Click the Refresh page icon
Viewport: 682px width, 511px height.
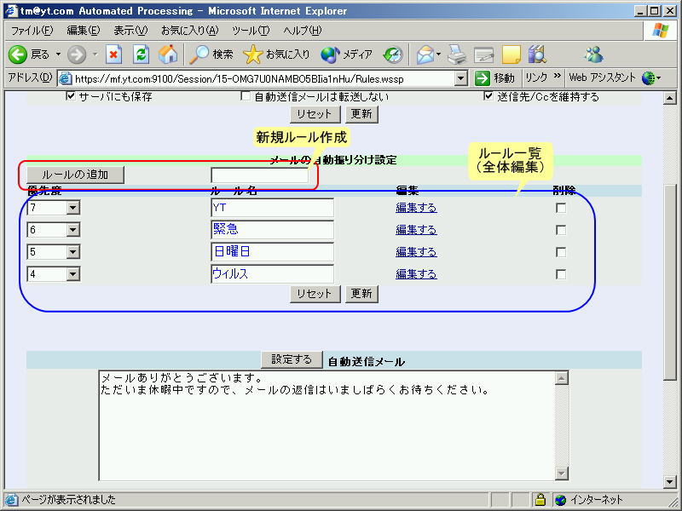point(142,55)
